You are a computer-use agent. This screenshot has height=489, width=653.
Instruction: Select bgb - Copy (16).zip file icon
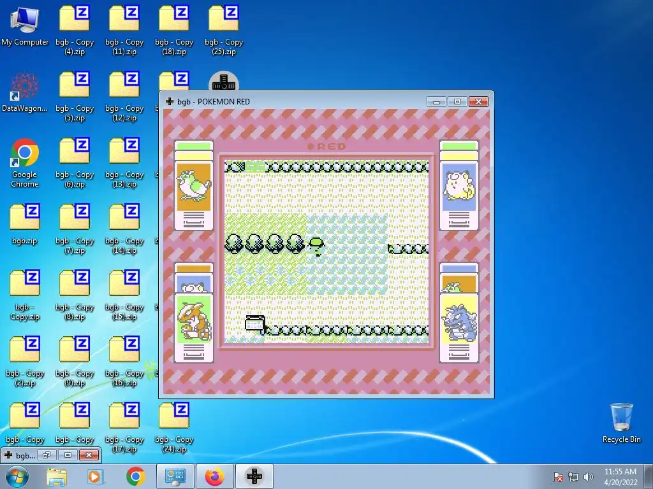click(x=124, y=362)
